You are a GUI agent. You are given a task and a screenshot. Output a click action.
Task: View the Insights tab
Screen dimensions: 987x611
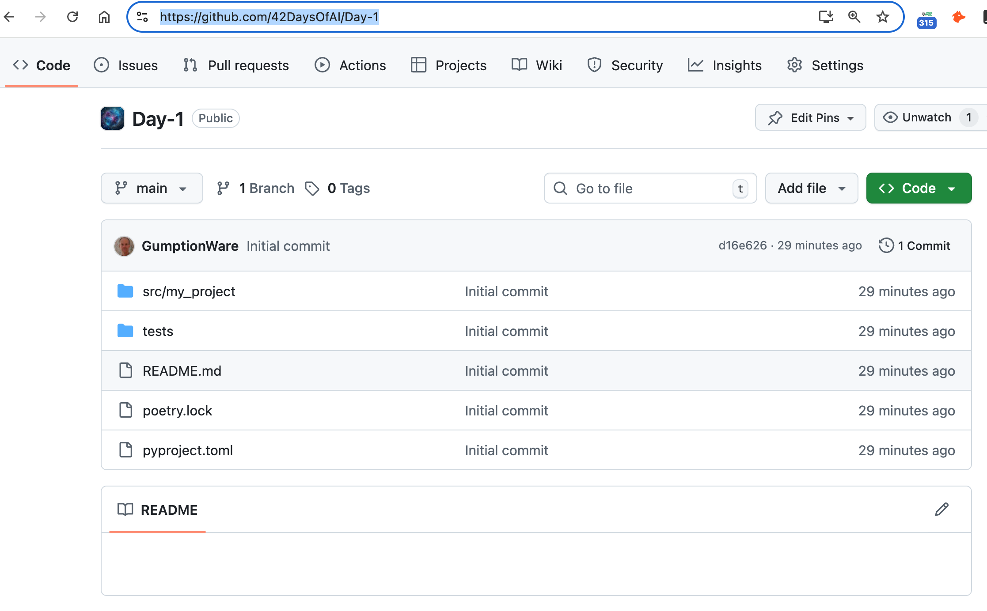(x=725, y=65)
